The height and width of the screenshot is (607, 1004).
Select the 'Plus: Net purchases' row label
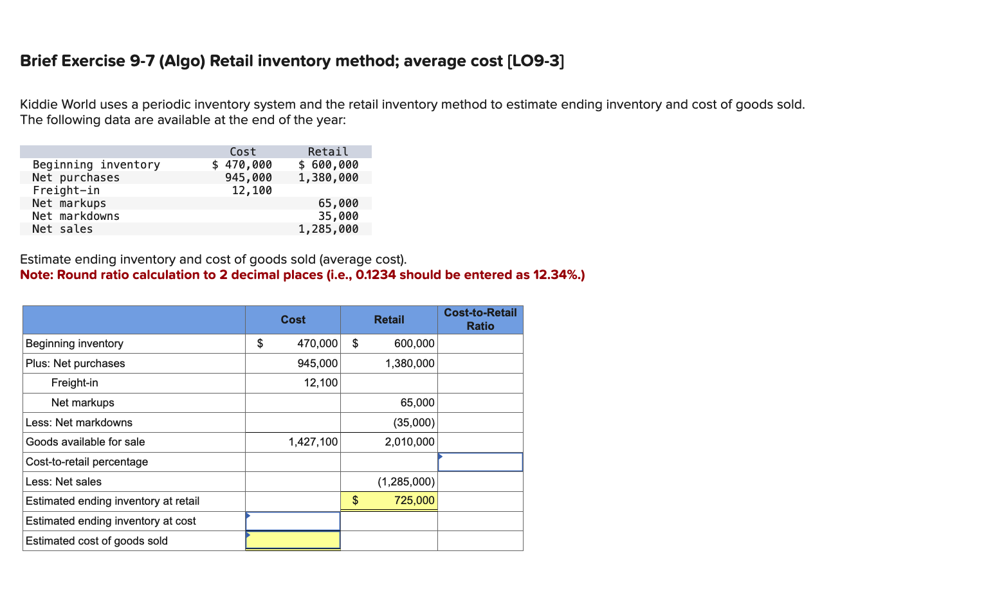point(75,363)
